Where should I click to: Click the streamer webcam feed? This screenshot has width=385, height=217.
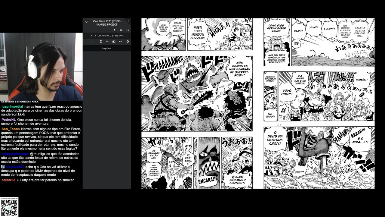click(x=41, y=67)
